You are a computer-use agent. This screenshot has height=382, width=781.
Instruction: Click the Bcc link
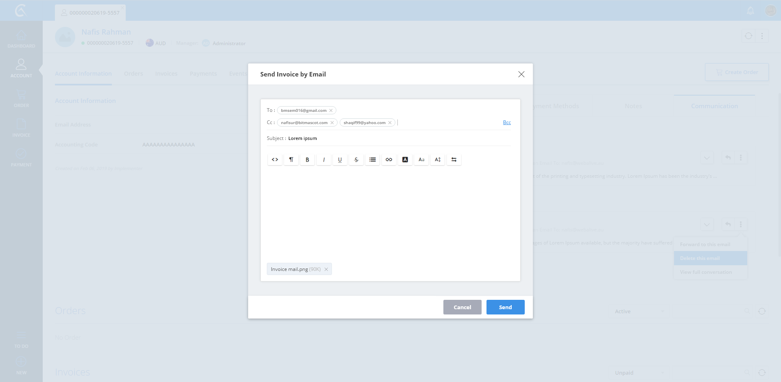pos(507,122)
